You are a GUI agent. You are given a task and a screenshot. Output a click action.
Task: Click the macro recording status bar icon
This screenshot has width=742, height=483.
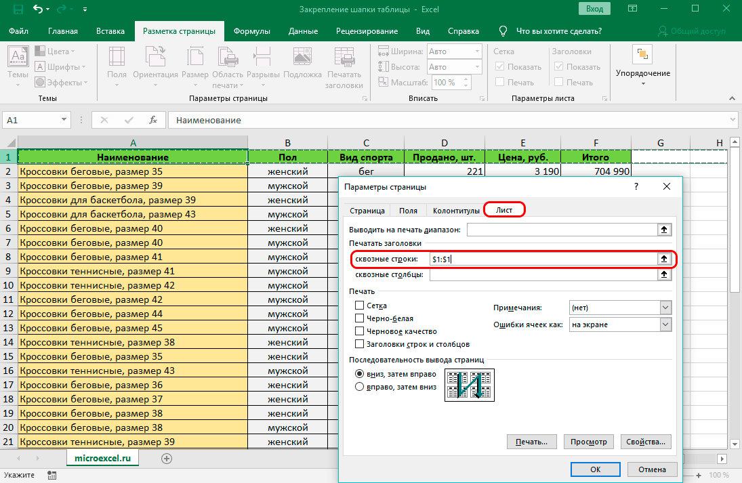point(51,475)
